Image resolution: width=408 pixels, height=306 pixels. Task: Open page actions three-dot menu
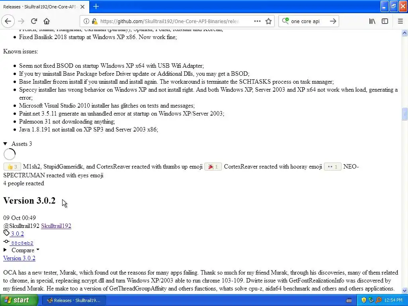(257, 22)
